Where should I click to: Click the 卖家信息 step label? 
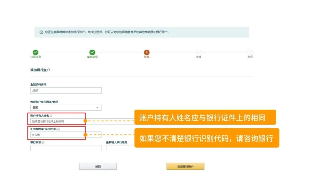(92, 57)
